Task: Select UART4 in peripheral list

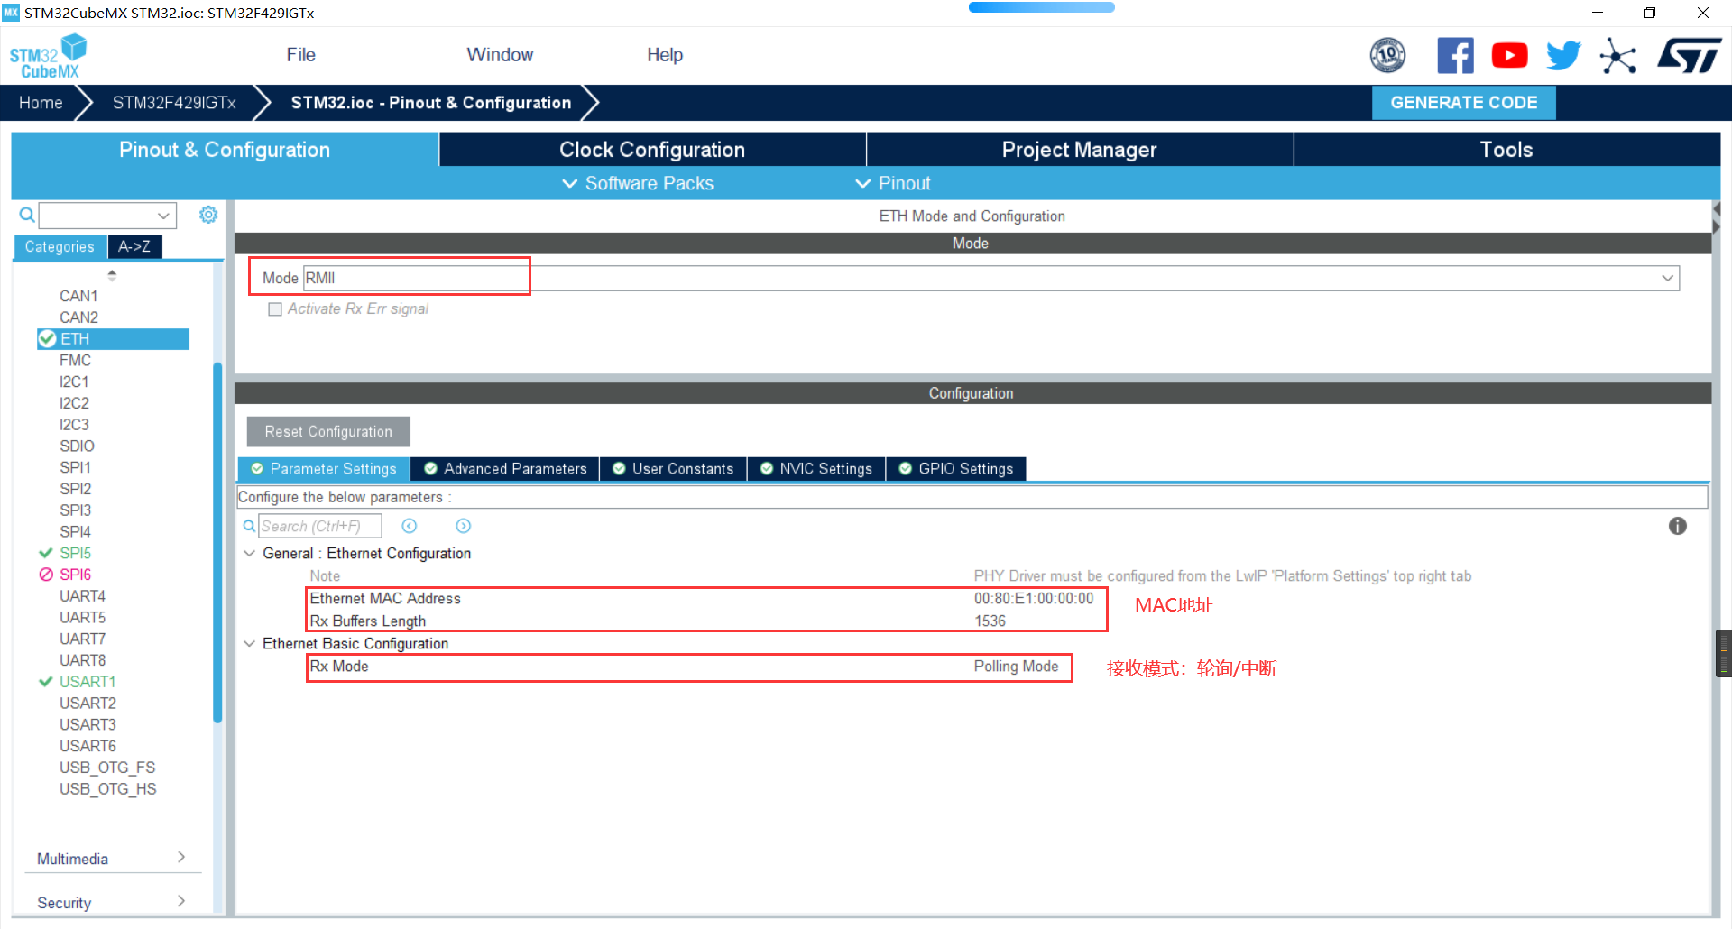Action: click(82, 596)
